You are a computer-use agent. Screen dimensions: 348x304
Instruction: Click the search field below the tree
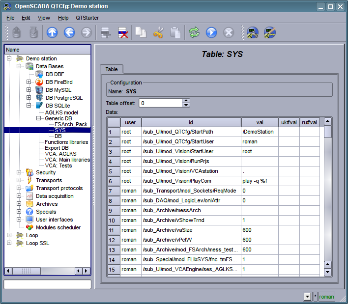[48, 284]
